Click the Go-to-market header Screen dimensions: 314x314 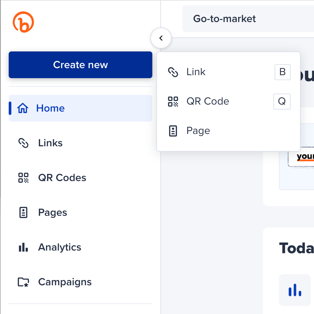tap(224, 19)
